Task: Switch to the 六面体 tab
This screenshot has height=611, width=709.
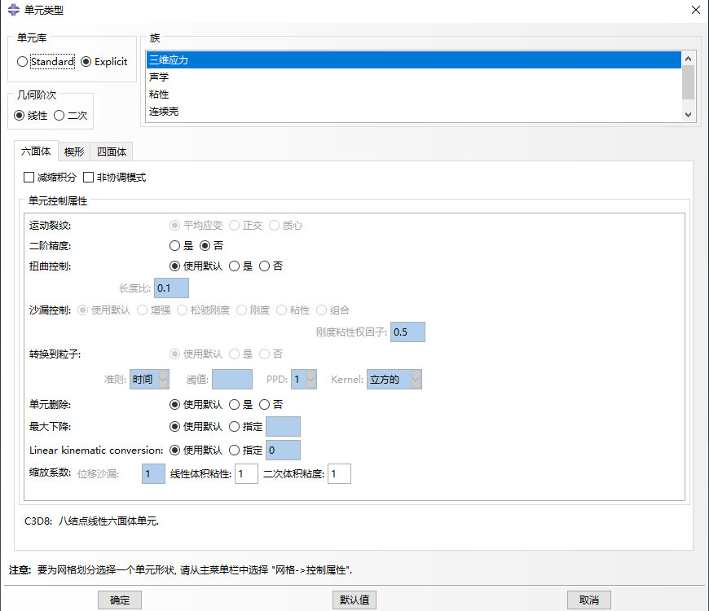Action: (36, 152)
